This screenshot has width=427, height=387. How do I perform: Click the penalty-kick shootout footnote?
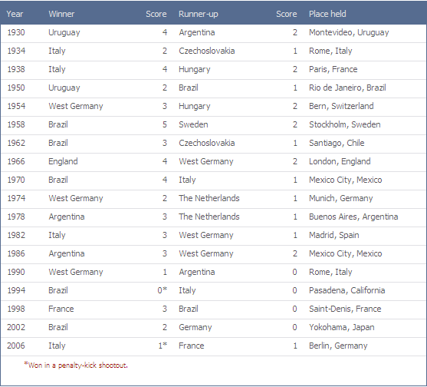[76, 365]
